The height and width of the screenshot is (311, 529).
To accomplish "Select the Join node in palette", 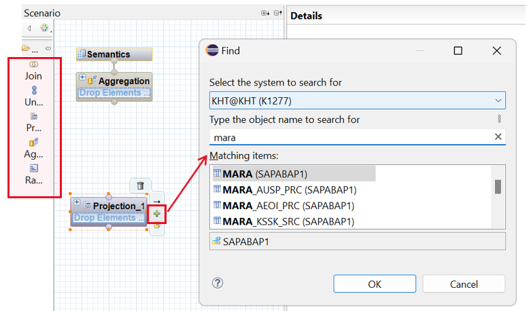I will tap(33, 71).
